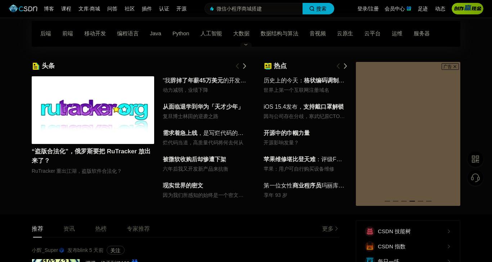Select the 人工智能 category
This screenshot has width=492, height=262.
point(211,33)
